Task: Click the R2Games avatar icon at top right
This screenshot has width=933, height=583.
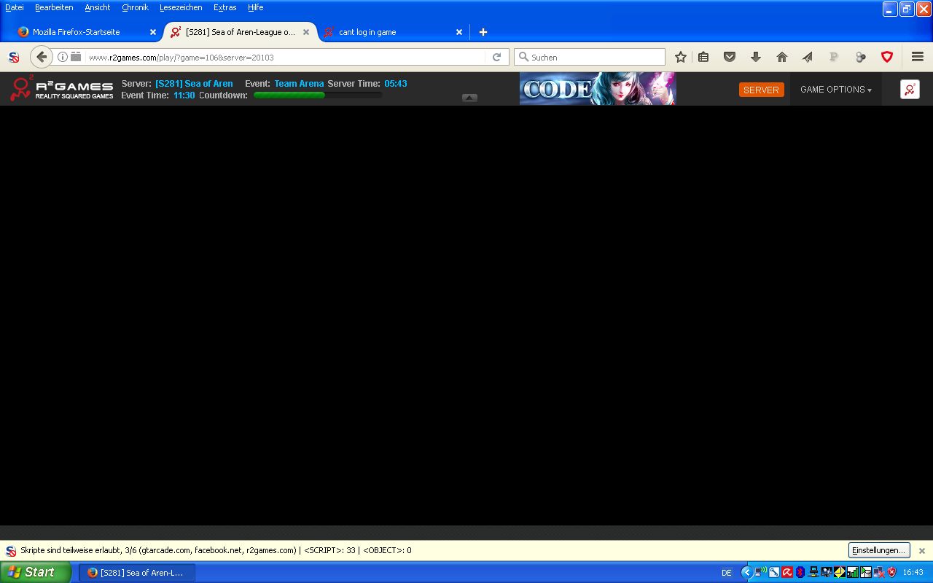Action: pos(910,89)
